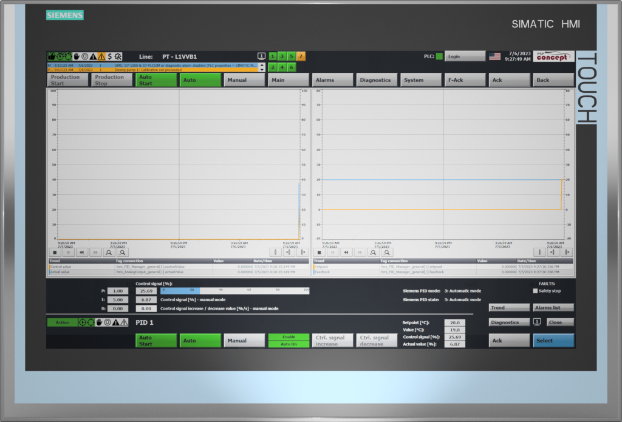Zoom out on the right trend chart

(387, 252)
